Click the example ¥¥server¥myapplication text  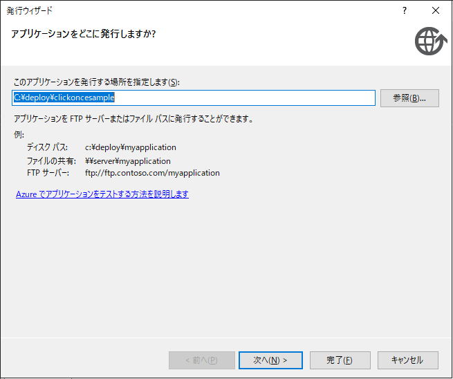click(x=128, y=161)
